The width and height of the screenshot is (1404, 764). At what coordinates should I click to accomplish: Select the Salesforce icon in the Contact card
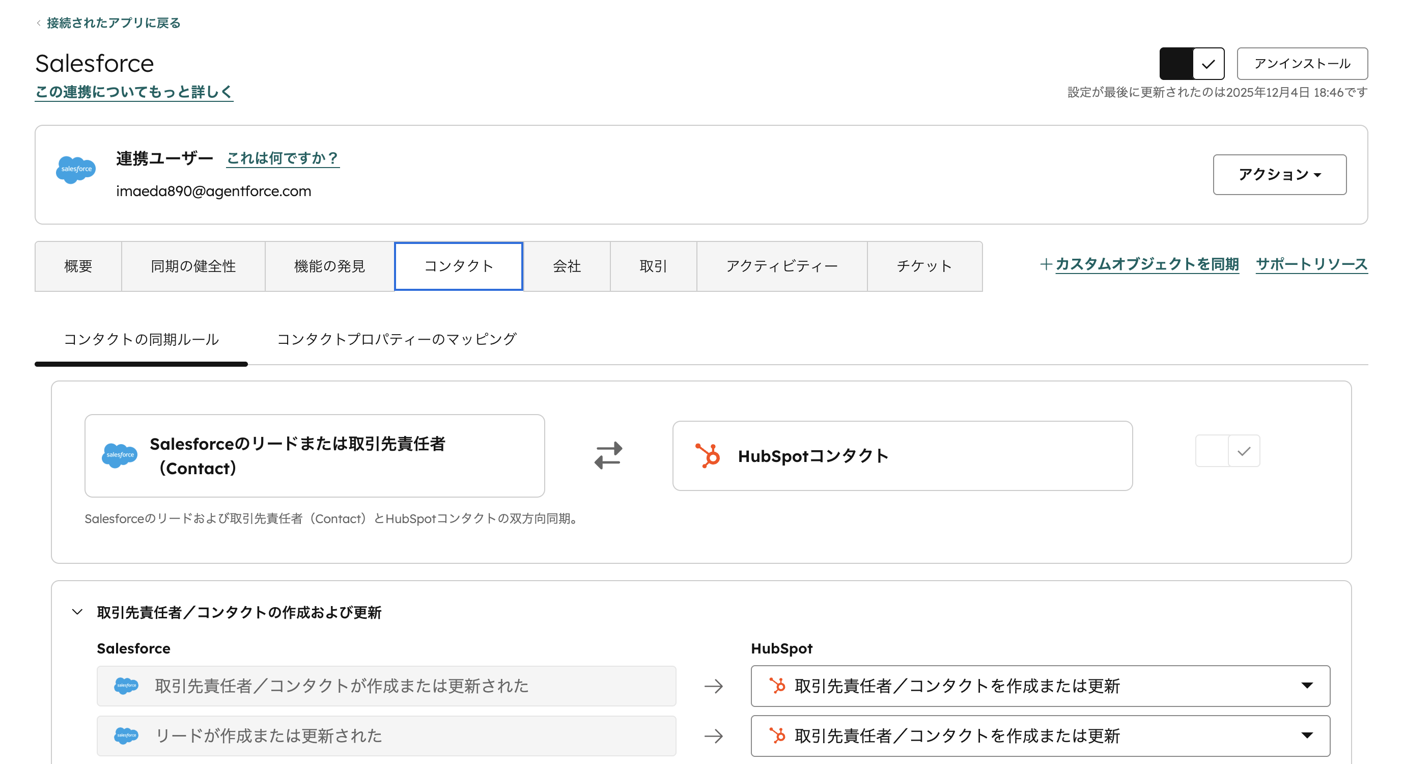(x=119, y=455)
